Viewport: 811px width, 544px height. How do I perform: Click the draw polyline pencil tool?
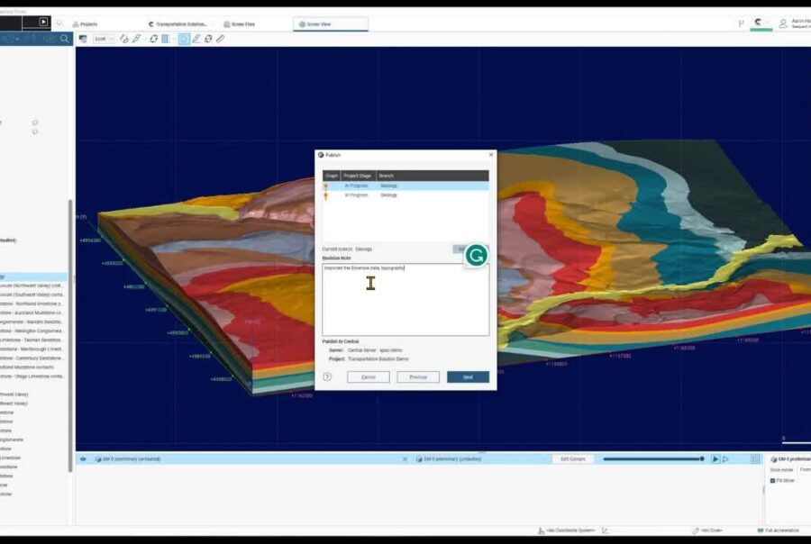[196, 39]
